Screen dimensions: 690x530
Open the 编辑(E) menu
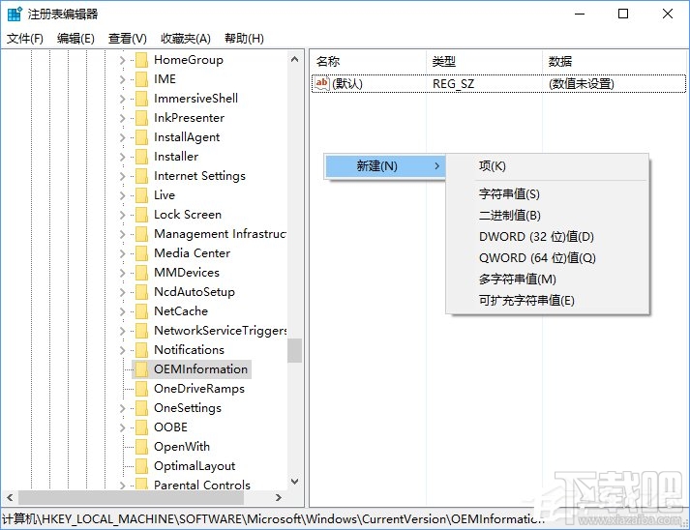(75, 39)
